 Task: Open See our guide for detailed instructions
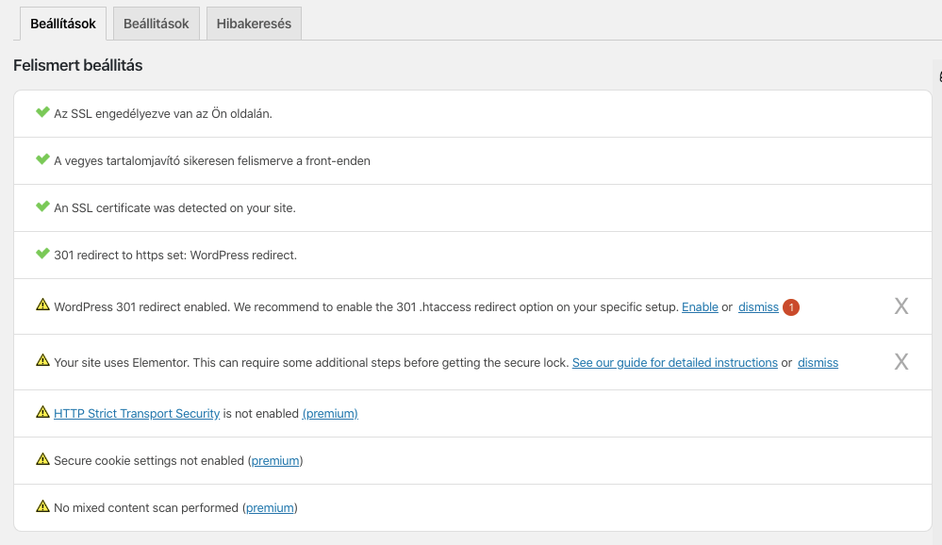[x=674, y=362]
